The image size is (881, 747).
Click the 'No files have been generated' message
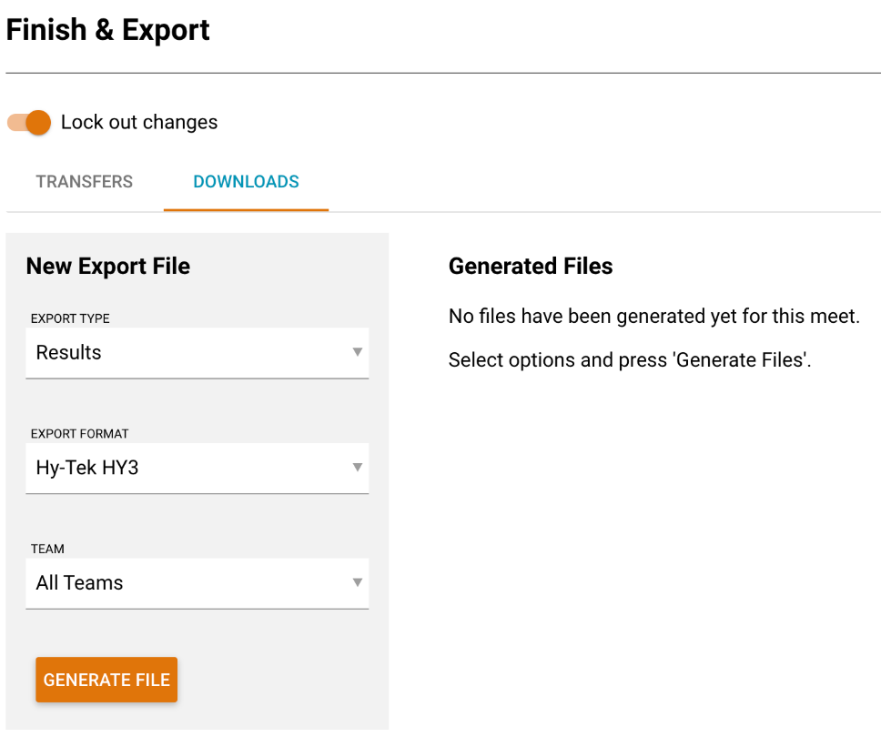(653, 317)
